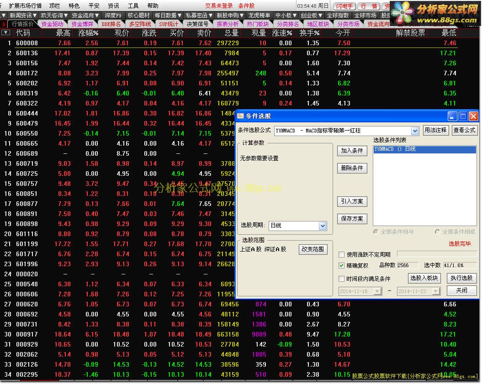Click the 保存方案 button
The height and width of the screenshot is (384, 482).
tap(352, 219)
